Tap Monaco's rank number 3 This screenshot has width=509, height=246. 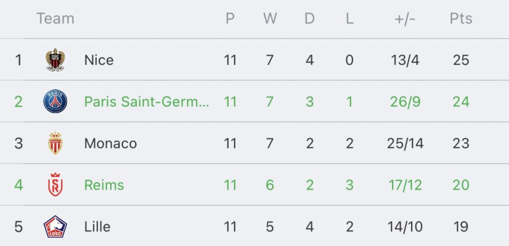click(18, 143)
